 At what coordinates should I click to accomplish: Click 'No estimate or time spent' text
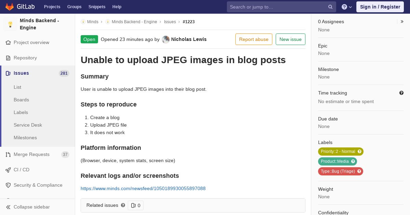point(346,101)
